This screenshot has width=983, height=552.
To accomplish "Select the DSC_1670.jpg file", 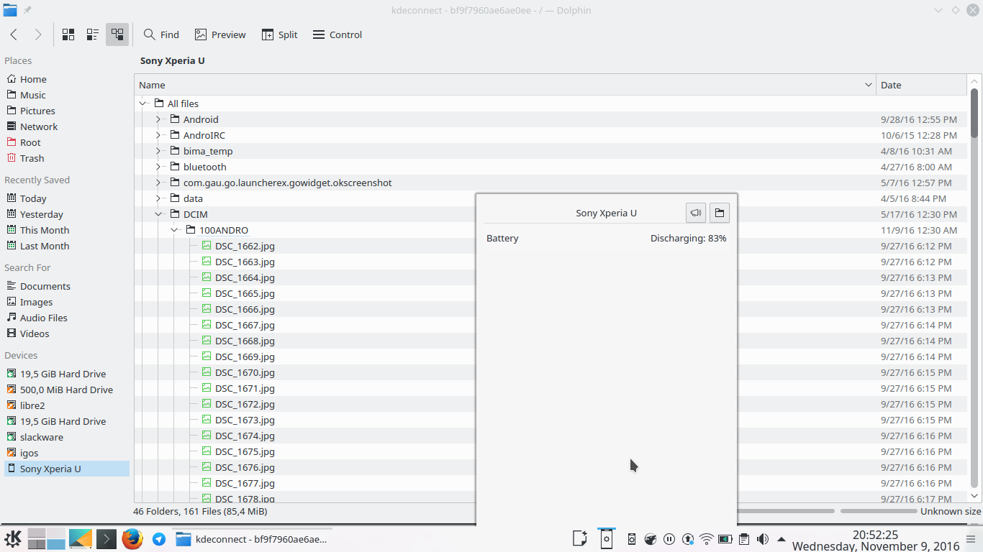I will coord(245,372).
